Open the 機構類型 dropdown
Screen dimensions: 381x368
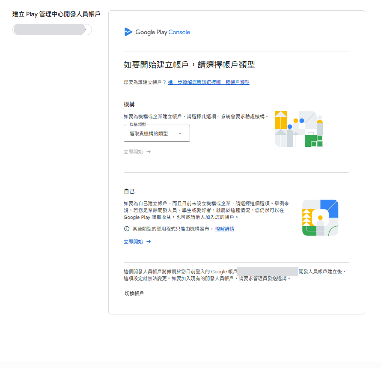click(x=157, y=133)
